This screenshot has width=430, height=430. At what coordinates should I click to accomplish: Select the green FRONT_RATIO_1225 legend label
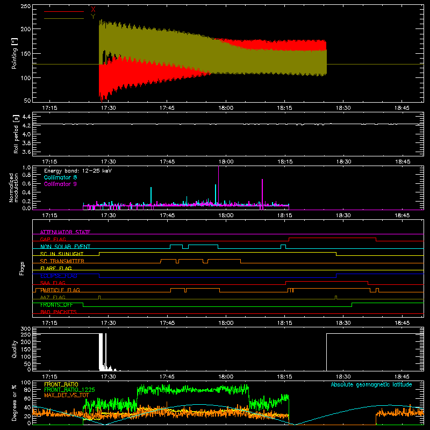click(69, 390)
